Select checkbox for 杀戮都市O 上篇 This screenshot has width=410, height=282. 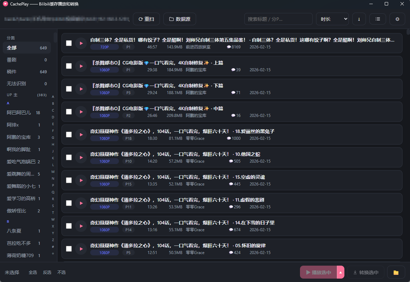coord(69,66)
